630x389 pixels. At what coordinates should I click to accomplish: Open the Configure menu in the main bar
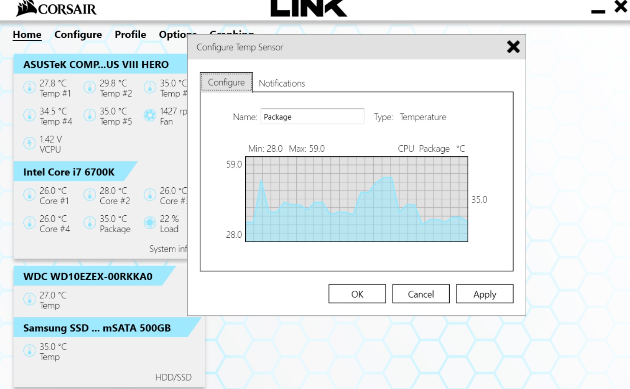point(78,34)
